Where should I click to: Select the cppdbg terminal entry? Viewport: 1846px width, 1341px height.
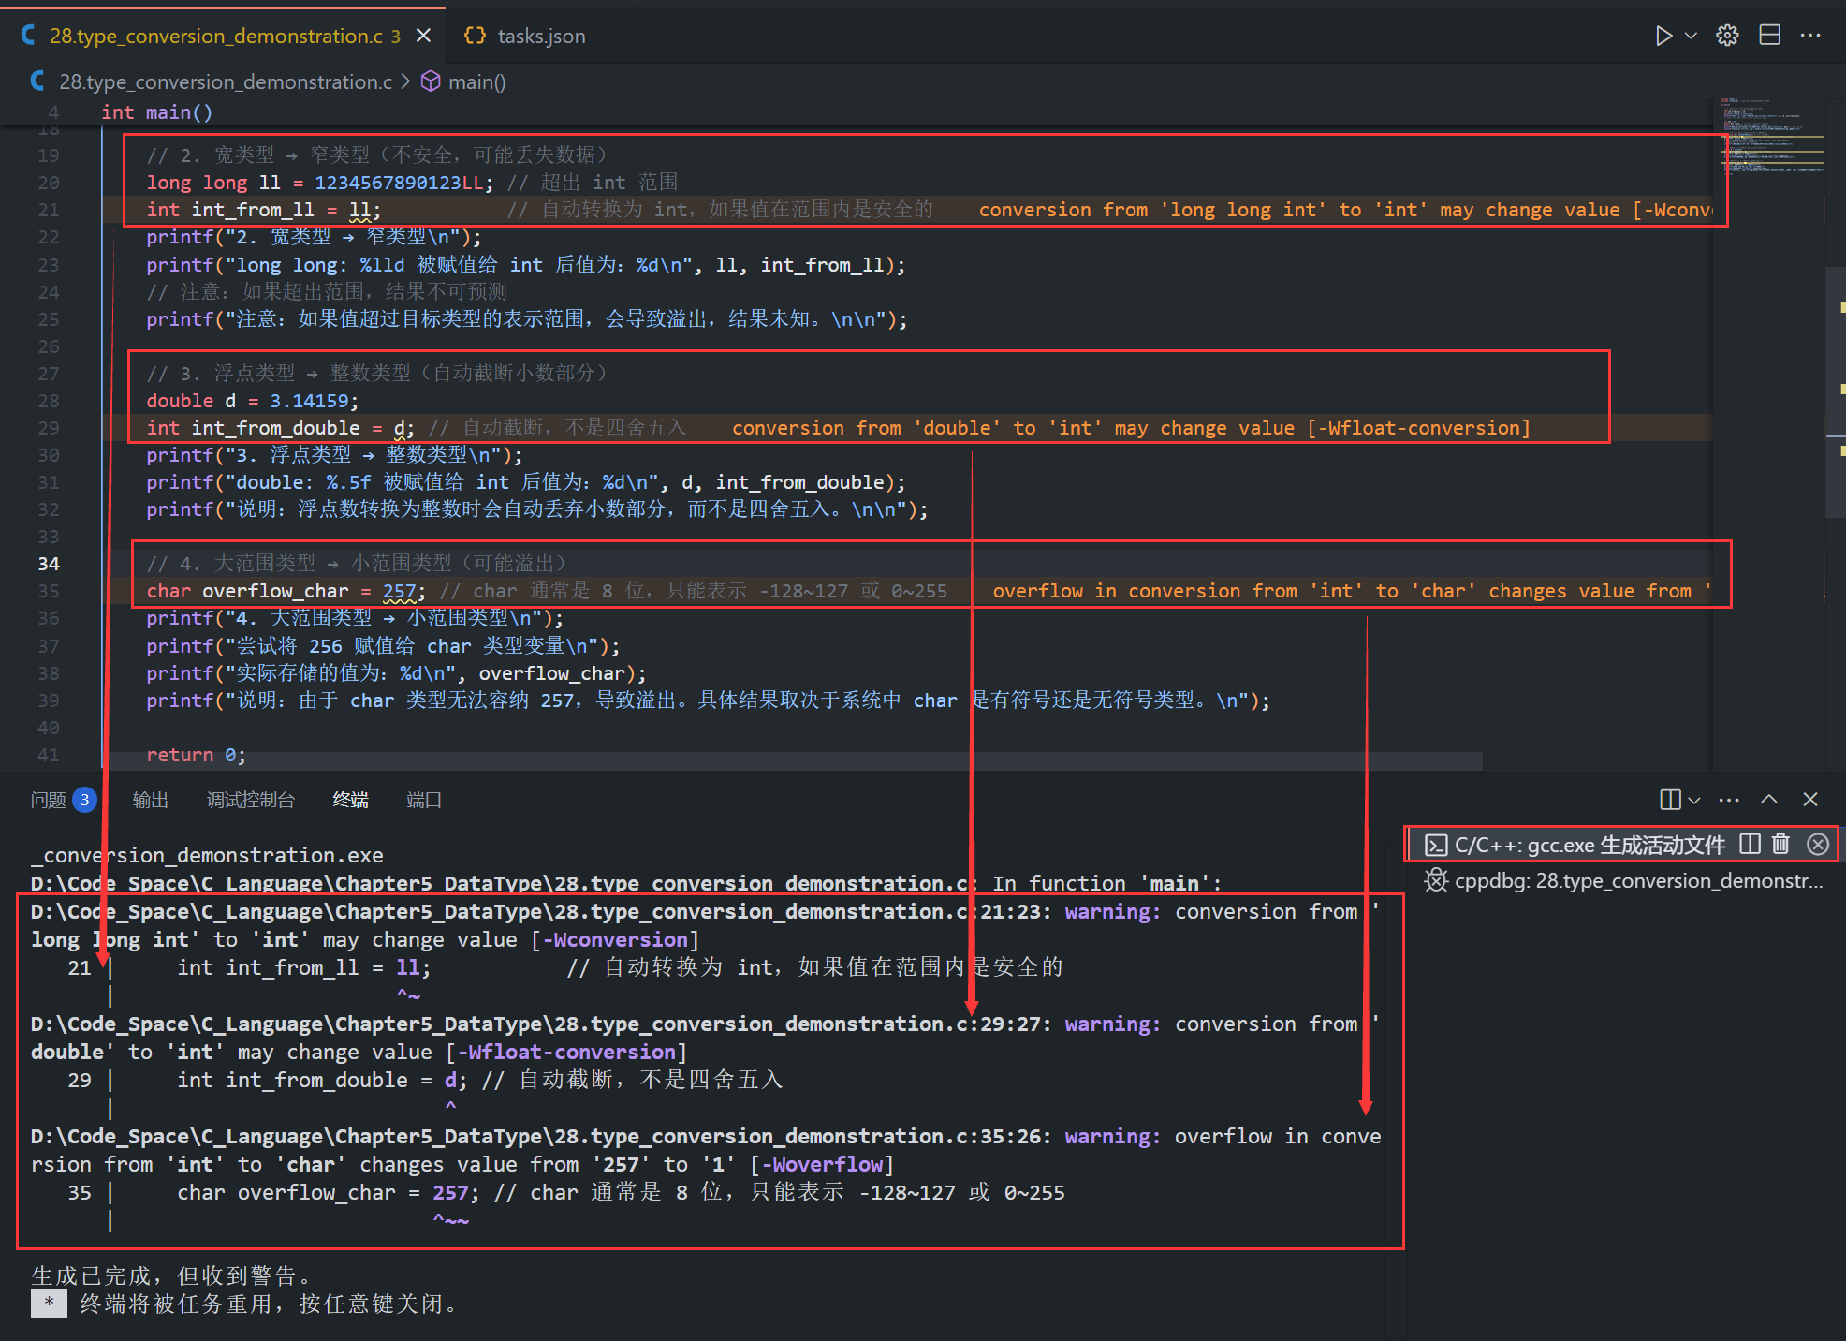click(1624, 881)
